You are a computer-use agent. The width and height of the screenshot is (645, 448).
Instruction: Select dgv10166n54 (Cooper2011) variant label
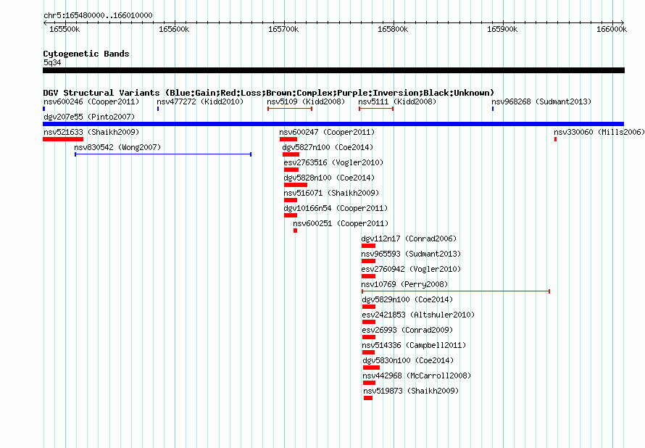336,208
